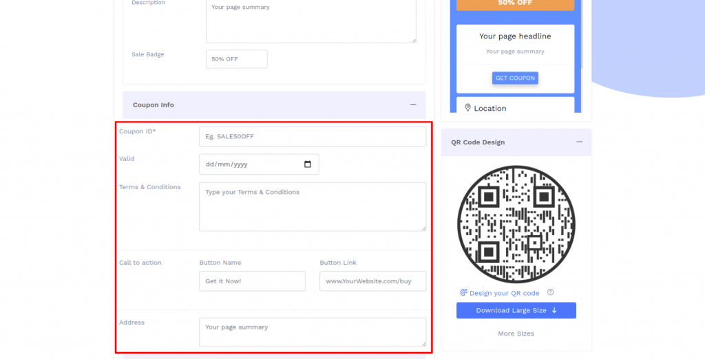Viewport: 705px width, 359px height.
Task: Click the download arrow icon on Download button
Action: [554, 310]
